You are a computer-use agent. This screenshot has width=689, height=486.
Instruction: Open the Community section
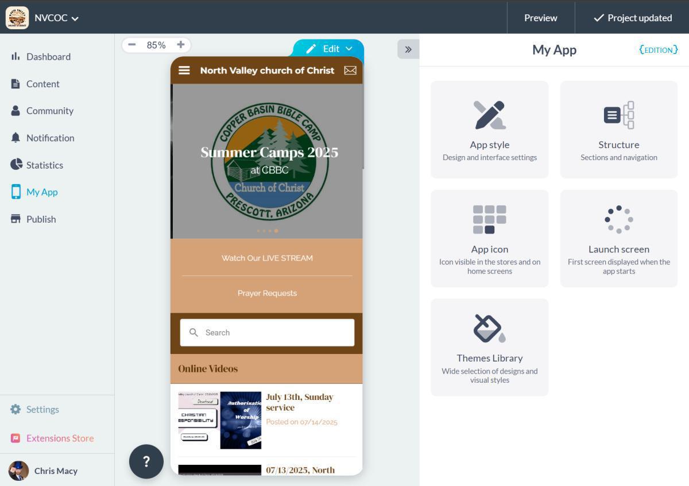[x=49, y=110]
